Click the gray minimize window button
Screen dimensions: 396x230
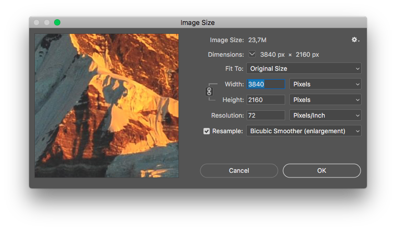click(x=47, y=22)
